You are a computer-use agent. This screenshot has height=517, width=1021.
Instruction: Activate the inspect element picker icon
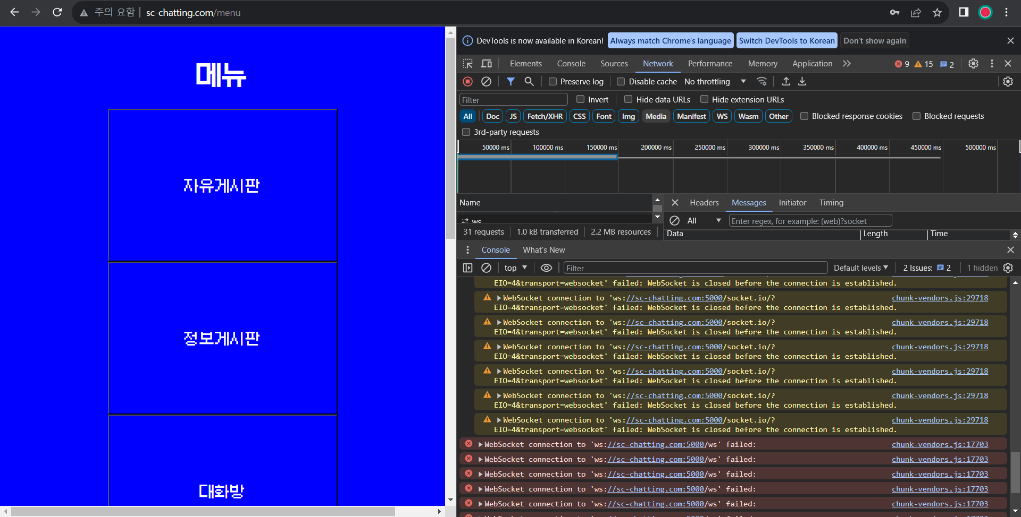(467, 64)
